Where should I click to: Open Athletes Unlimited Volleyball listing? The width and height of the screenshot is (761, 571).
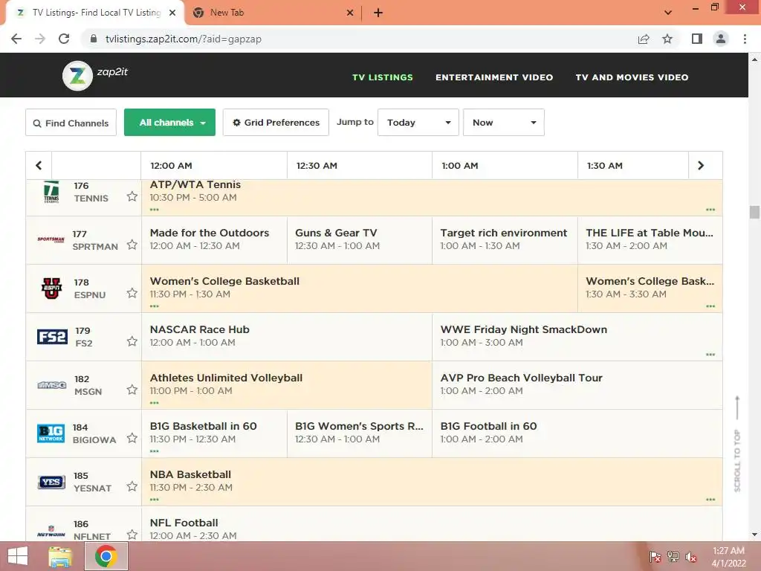click(286, 385)
